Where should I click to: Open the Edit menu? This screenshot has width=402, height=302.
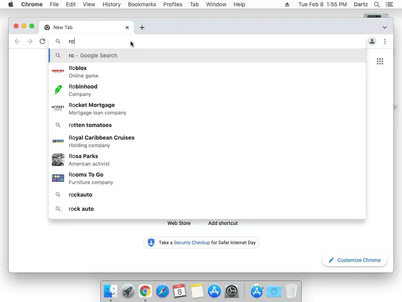71,4
